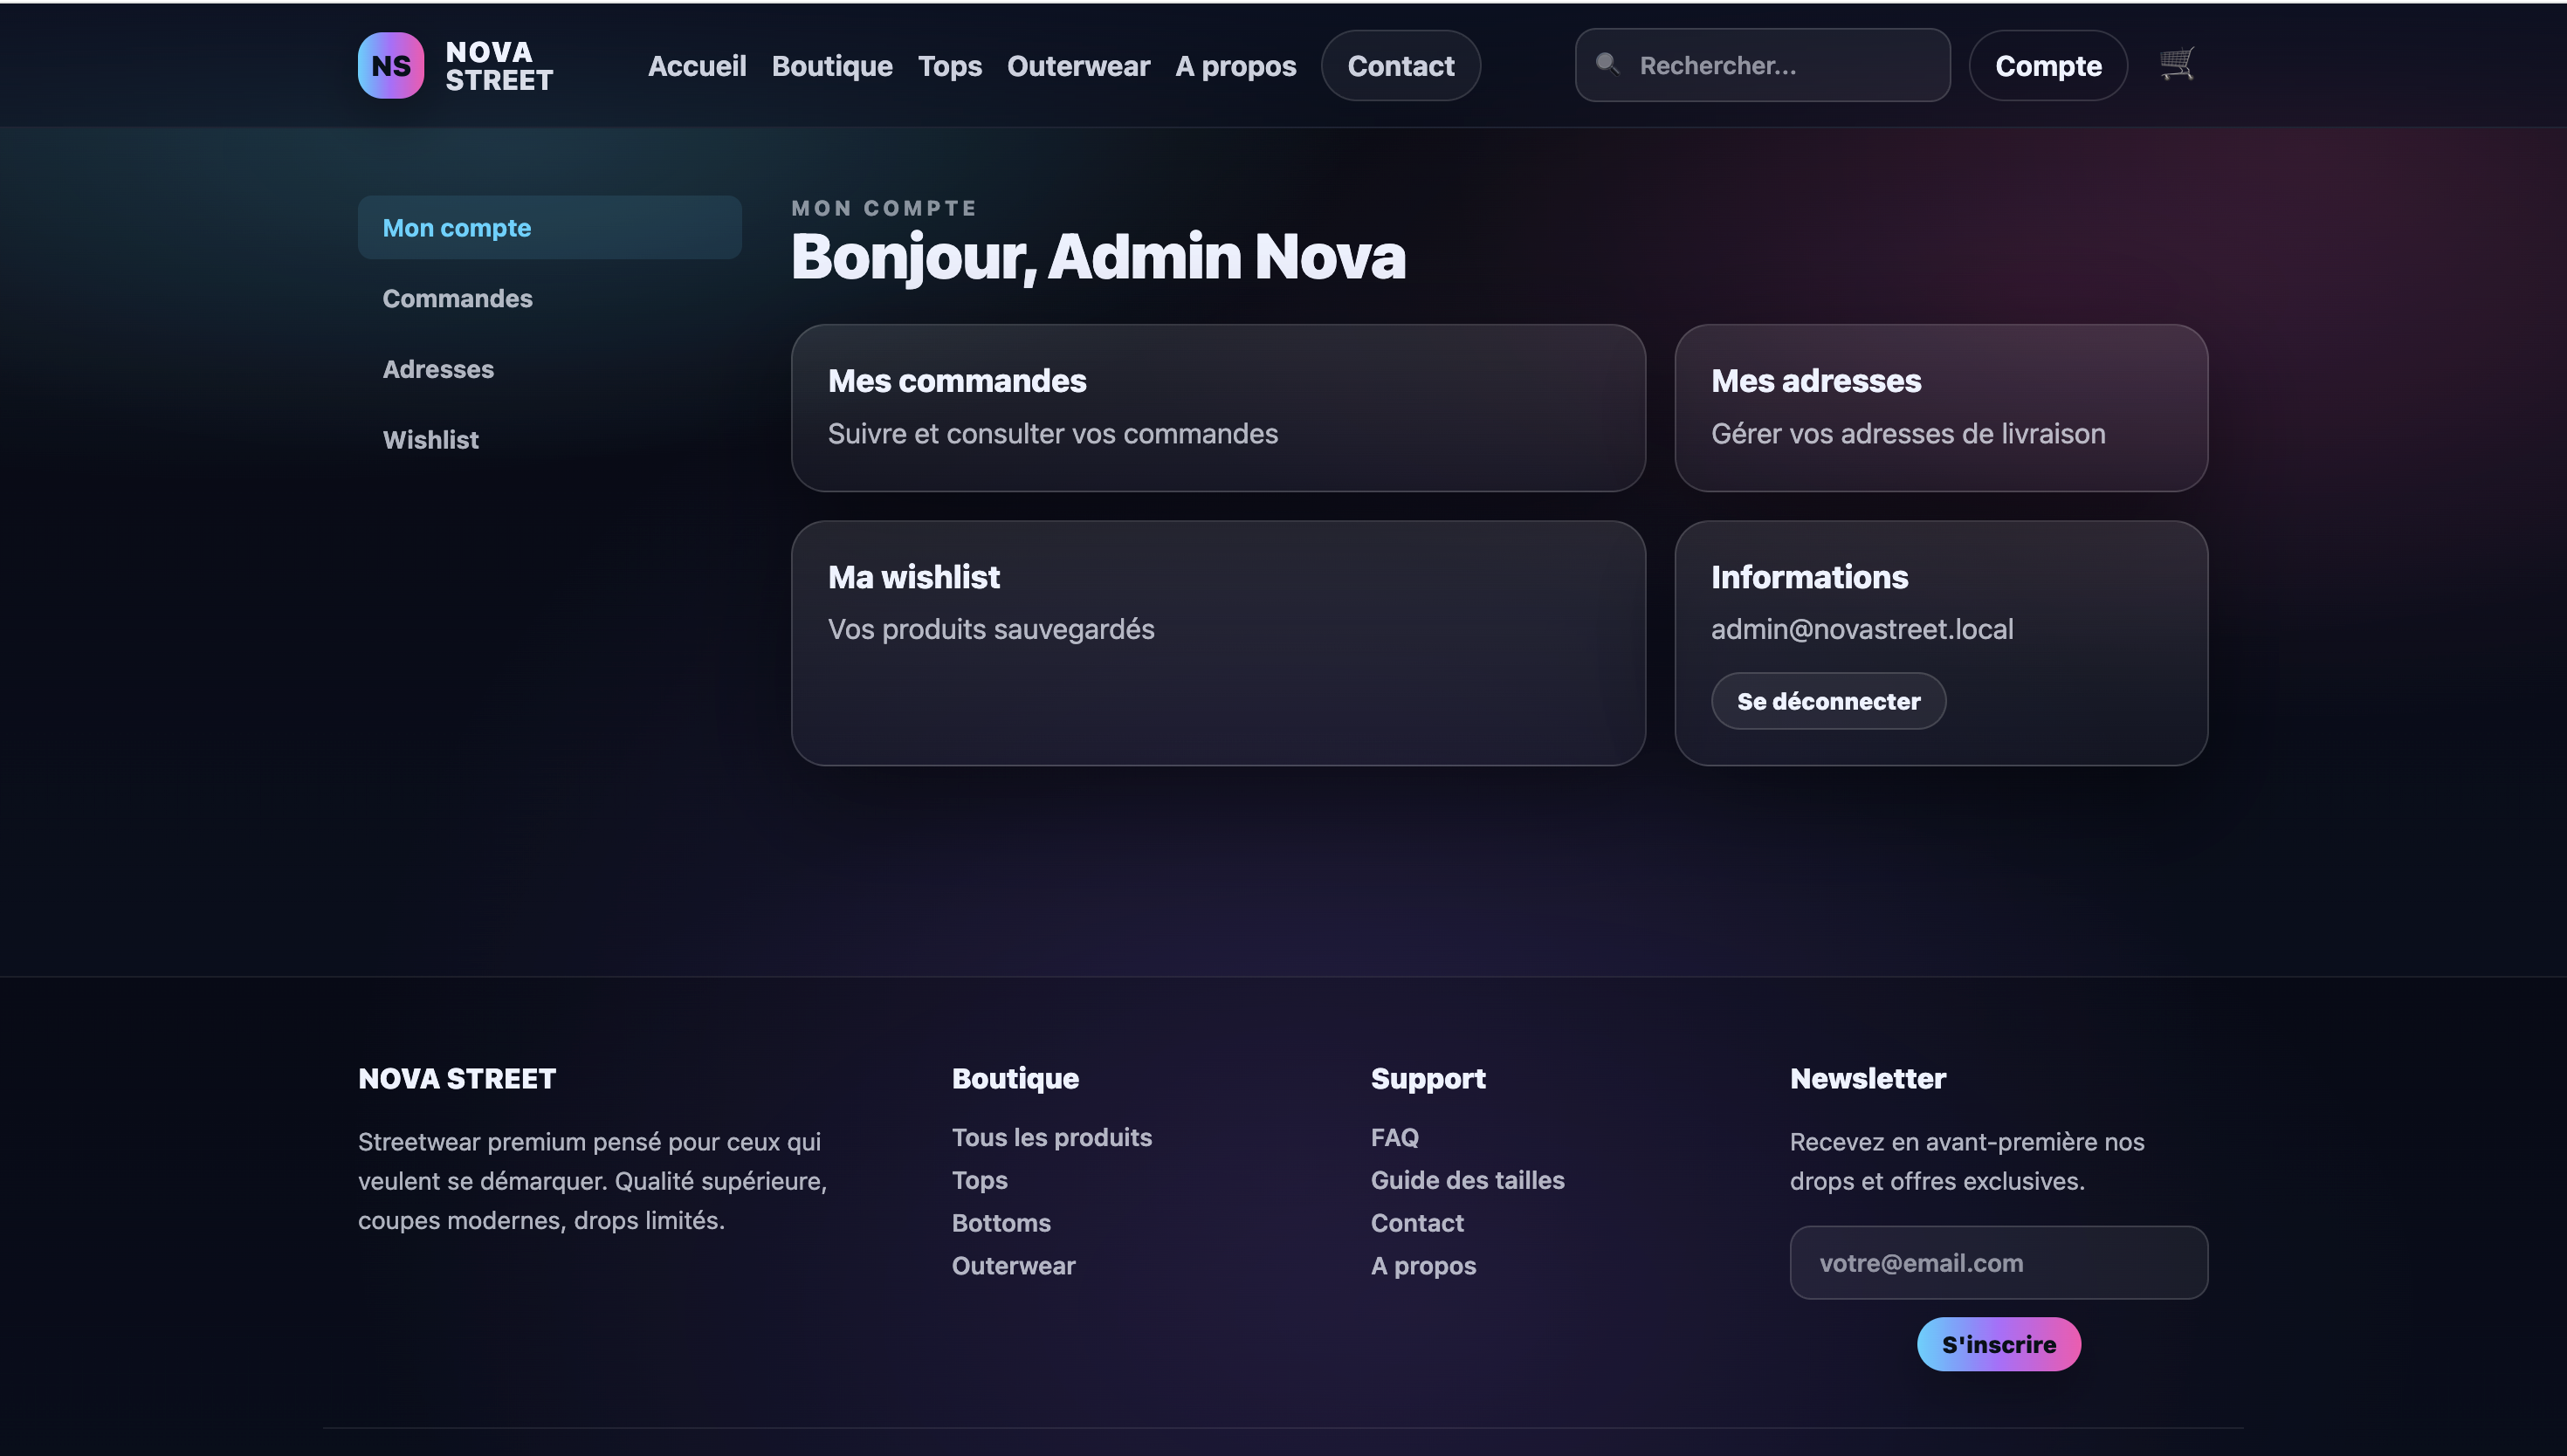Open Outerwear in the header navigation
The width and height of the screenshot is (2567, 1456).
1078,66
